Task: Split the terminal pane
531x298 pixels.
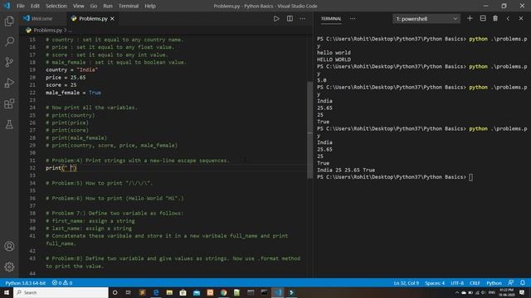Action: (483, 18)
